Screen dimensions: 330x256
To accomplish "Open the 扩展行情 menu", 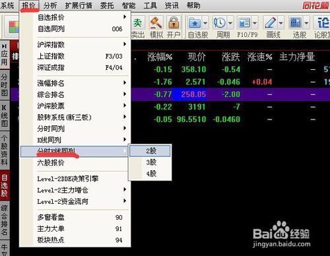I will (79, 5).
